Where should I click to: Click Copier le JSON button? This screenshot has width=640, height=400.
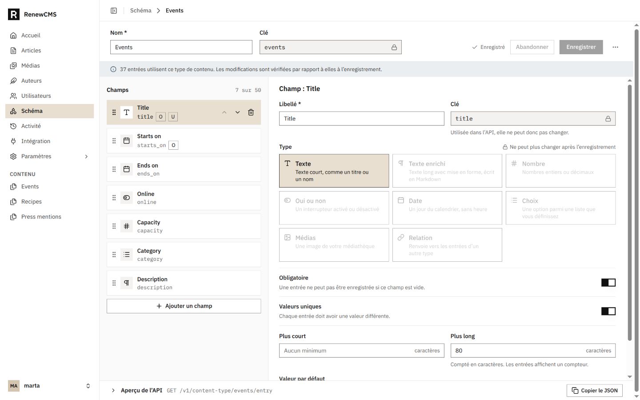point(595,391)
